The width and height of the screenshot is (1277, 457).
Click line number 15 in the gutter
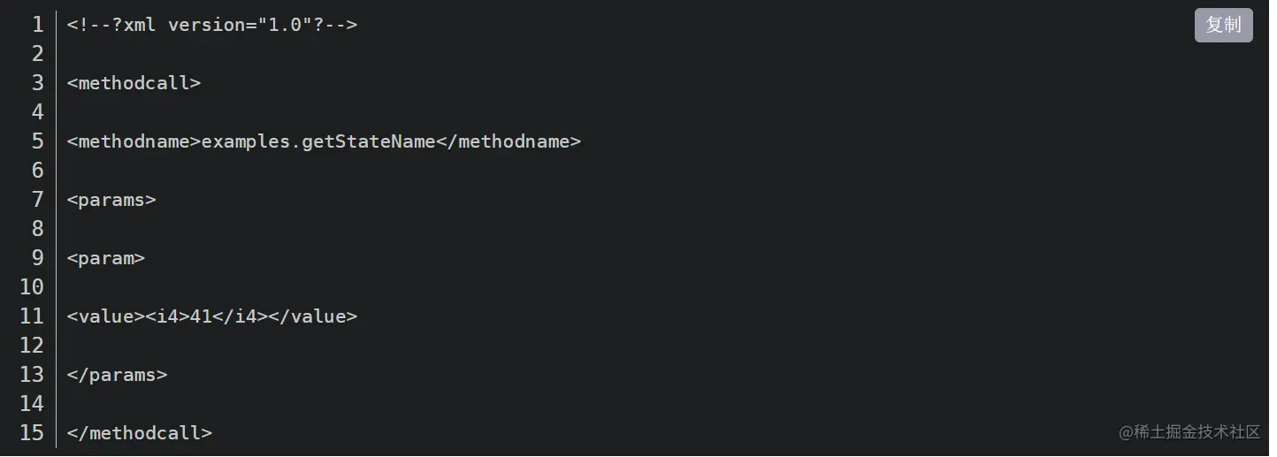[x=32, y=433]
